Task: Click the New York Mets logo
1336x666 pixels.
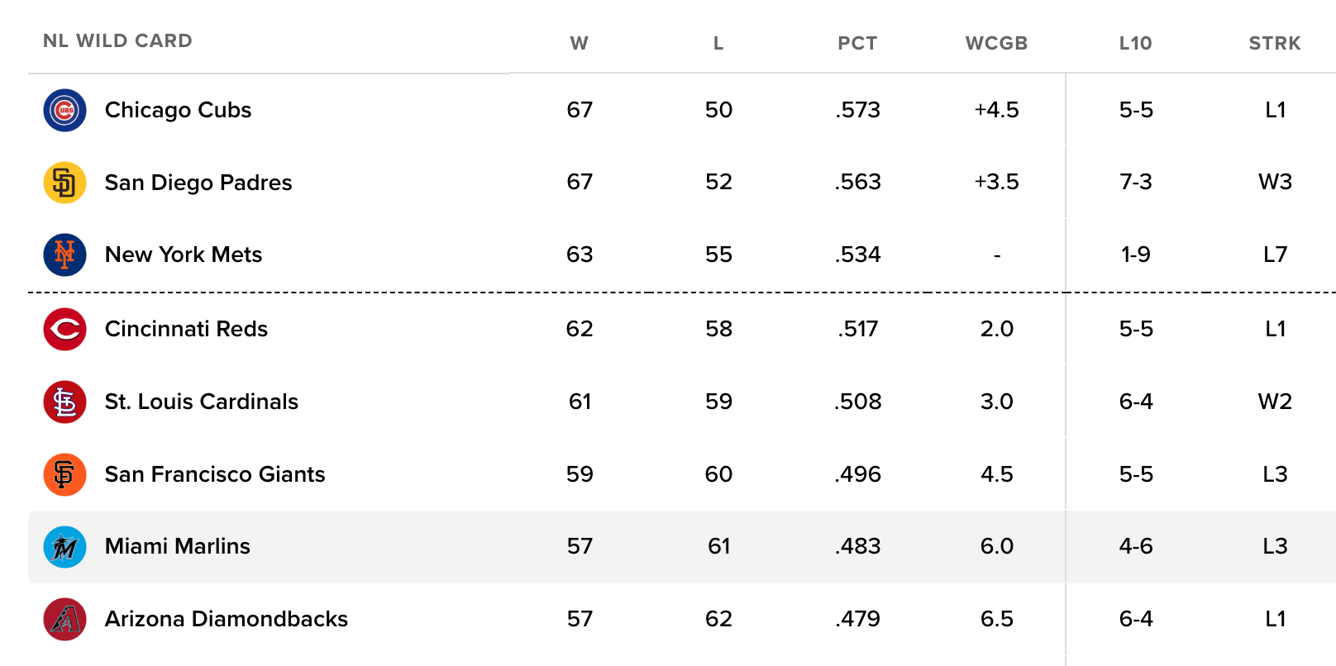Action: [64, 255]
